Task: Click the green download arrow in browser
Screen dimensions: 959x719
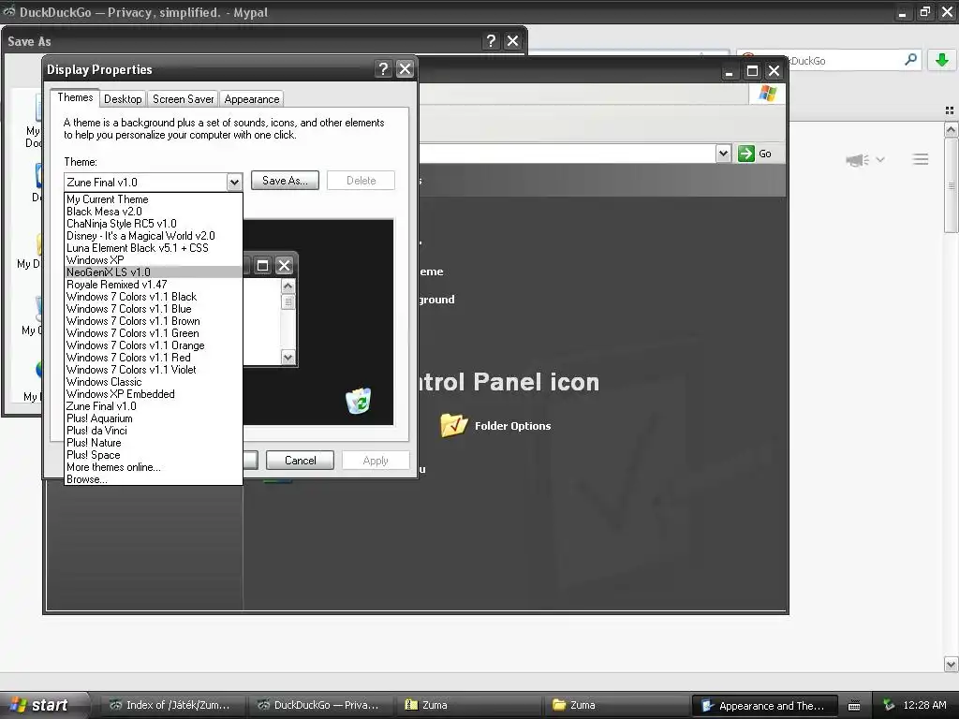Action: (x=941, y=60)
